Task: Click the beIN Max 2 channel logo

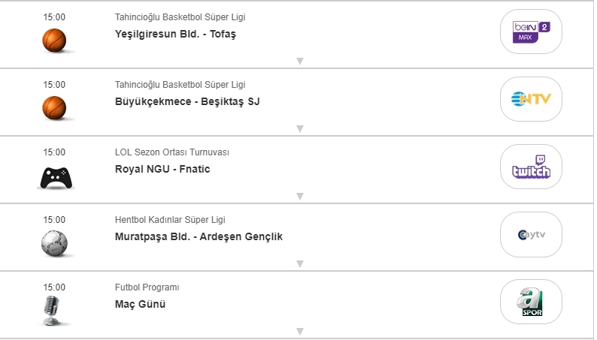Action: 531,32
